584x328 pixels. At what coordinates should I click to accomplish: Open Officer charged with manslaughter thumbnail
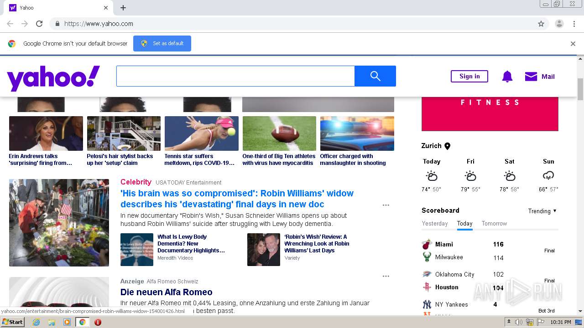pyautogui.click(x=357, y=133)
